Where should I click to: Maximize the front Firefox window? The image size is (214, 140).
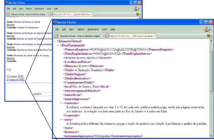click(206, 22)
